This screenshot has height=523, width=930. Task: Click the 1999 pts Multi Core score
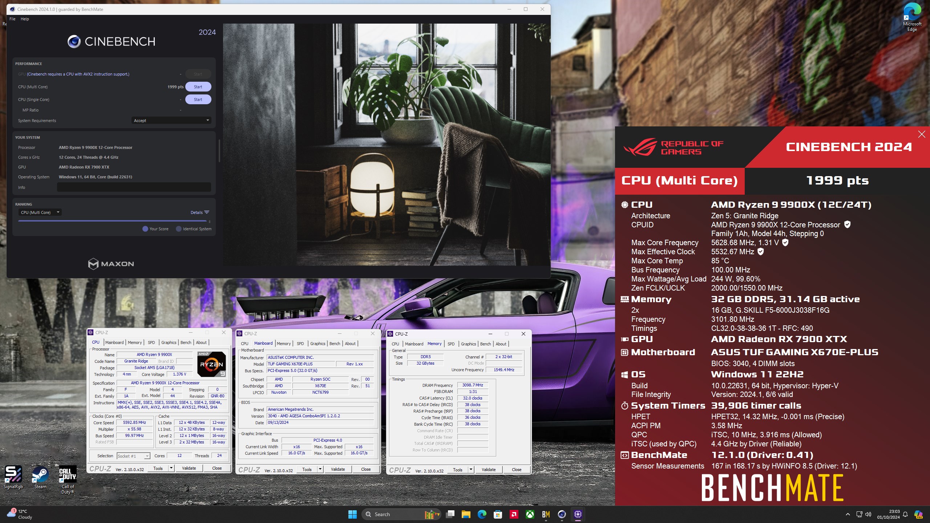(x=175, y=87)
